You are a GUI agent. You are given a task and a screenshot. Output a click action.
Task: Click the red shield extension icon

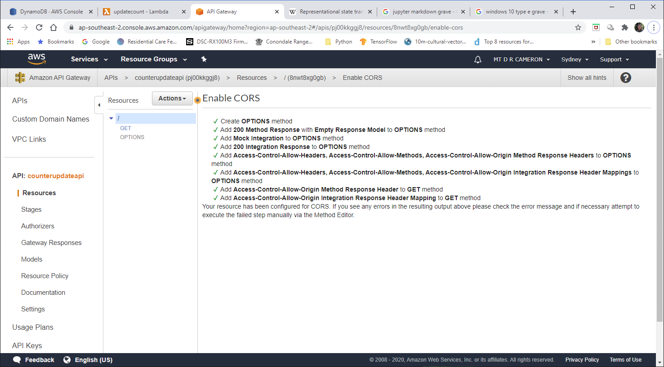coord(596,27)
